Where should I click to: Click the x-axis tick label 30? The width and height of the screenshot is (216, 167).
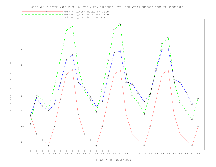click(x=90, y=153)
